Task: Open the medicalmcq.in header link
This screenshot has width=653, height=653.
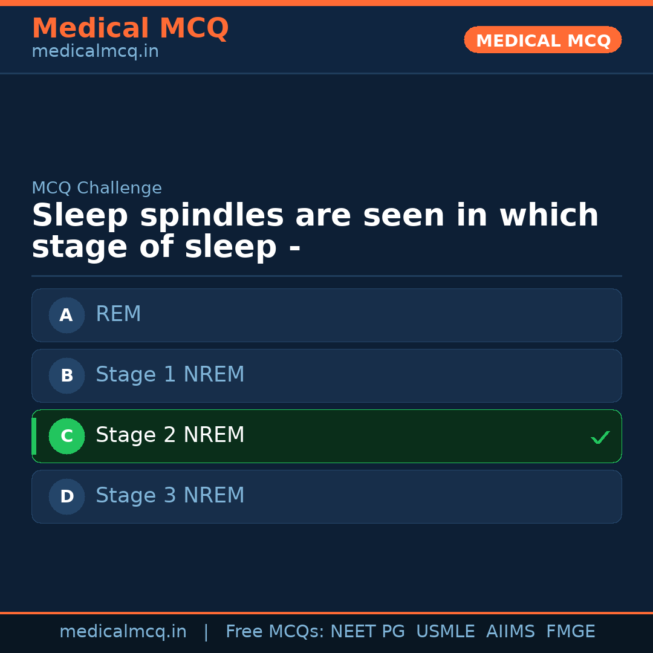Action: tap(95, 52)
